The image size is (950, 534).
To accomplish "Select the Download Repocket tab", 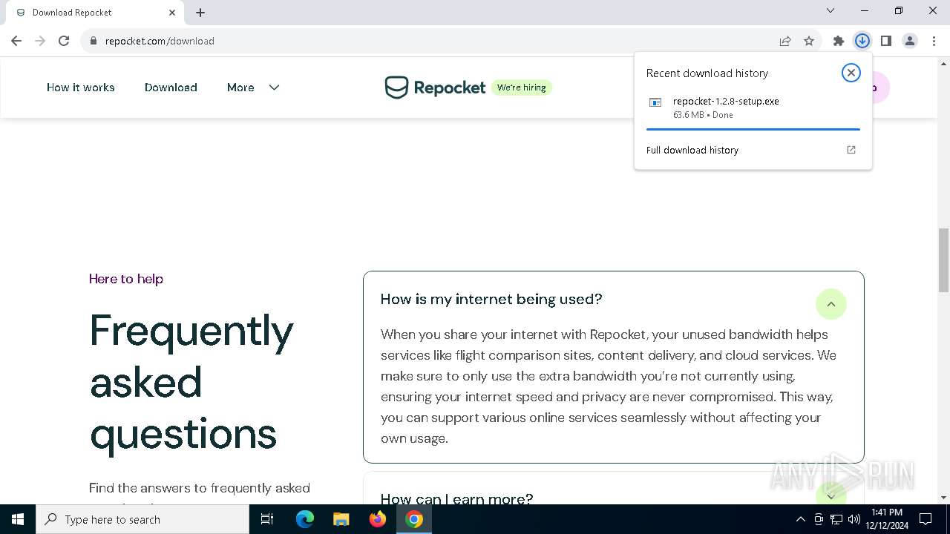I will (x=94, y=13).
